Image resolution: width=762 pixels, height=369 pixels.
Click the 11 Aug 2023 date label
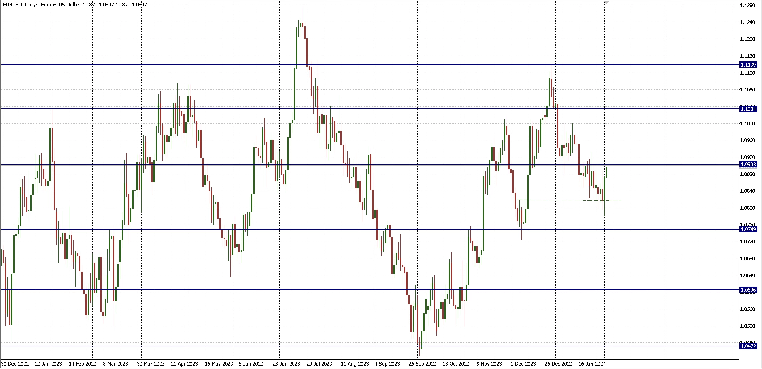pyautogui.click(x=355, y=364)
